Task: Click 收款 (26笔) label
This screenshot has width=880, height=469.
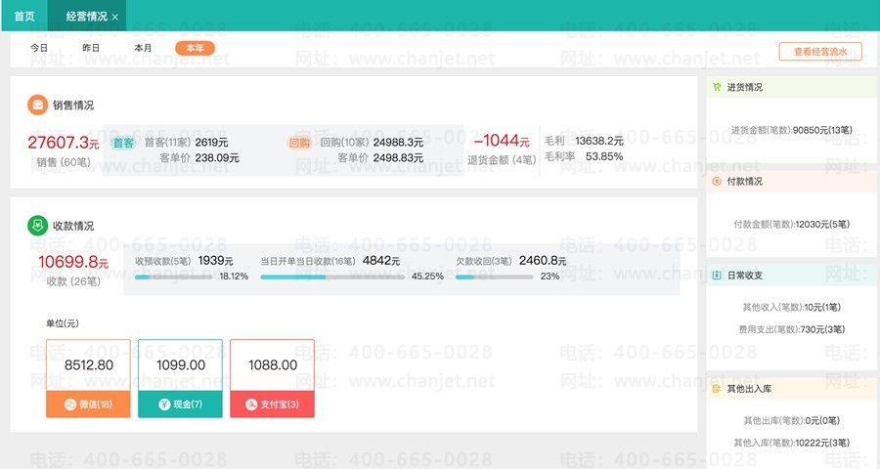Action: coord(73,281)
